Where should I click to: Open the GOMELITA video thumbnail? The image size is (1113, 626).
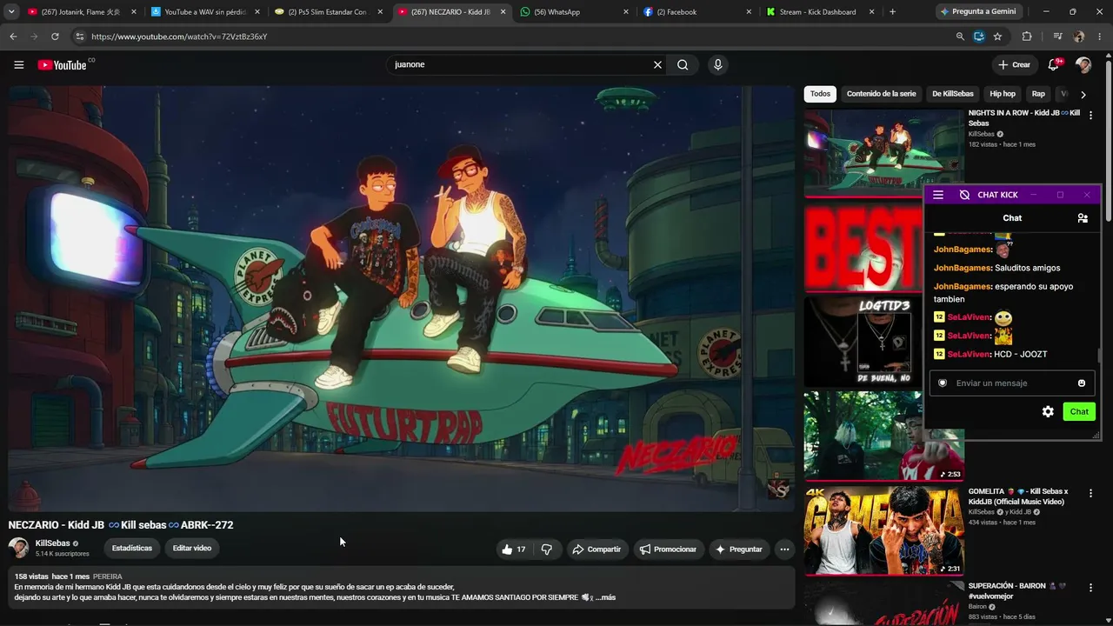pyautogui.click(x=883, y=530)
